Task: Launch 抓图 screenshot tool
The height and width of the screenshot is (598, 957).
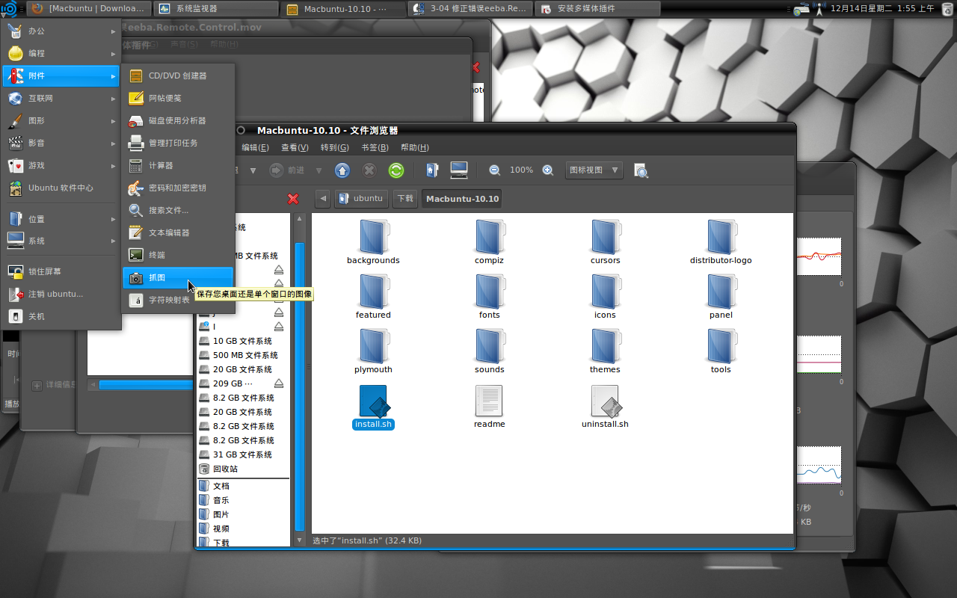Action: tap(178, 277)
